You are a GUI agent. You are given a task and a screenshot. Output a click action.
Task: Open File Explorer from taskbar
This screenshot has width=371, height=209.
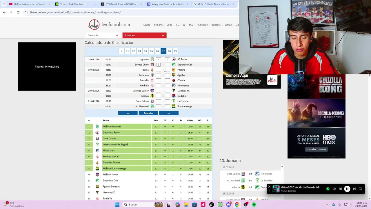coord(186,205)
